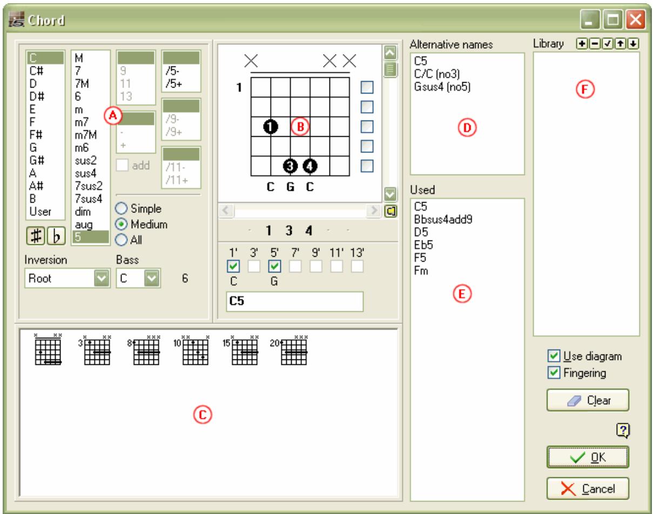Toggle the 7' note checkbox

[295, 266]
